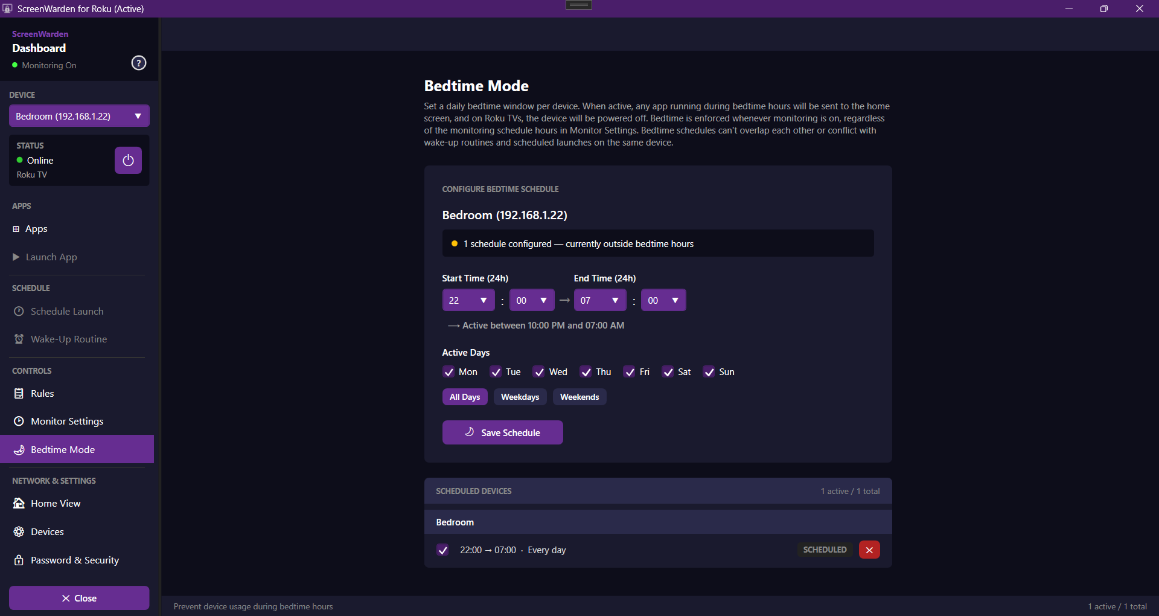Toggle the Fri checkbox

tap(630, 372)
